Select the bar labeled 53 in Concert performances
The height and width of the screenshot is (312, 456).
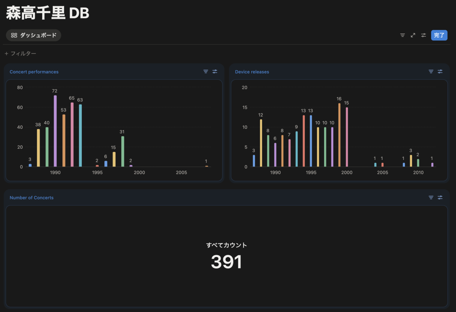pos(63,140)
